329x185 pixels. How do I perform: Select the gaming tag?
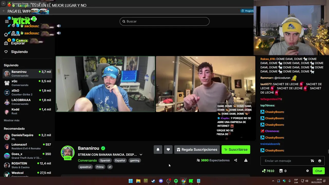(x=135, y=160)
